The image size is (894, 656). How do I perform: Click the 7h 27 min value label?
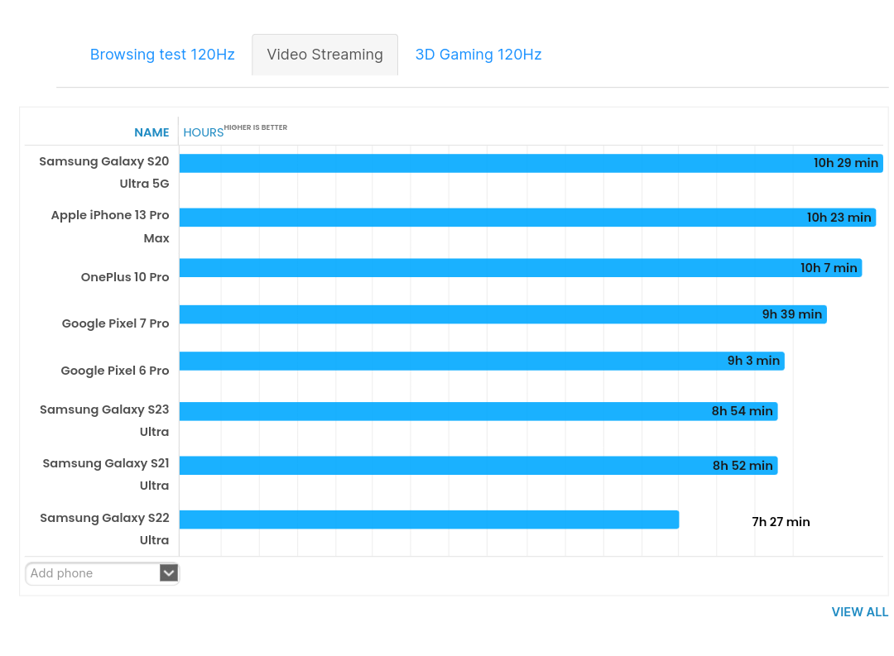[x=781, y=522]
